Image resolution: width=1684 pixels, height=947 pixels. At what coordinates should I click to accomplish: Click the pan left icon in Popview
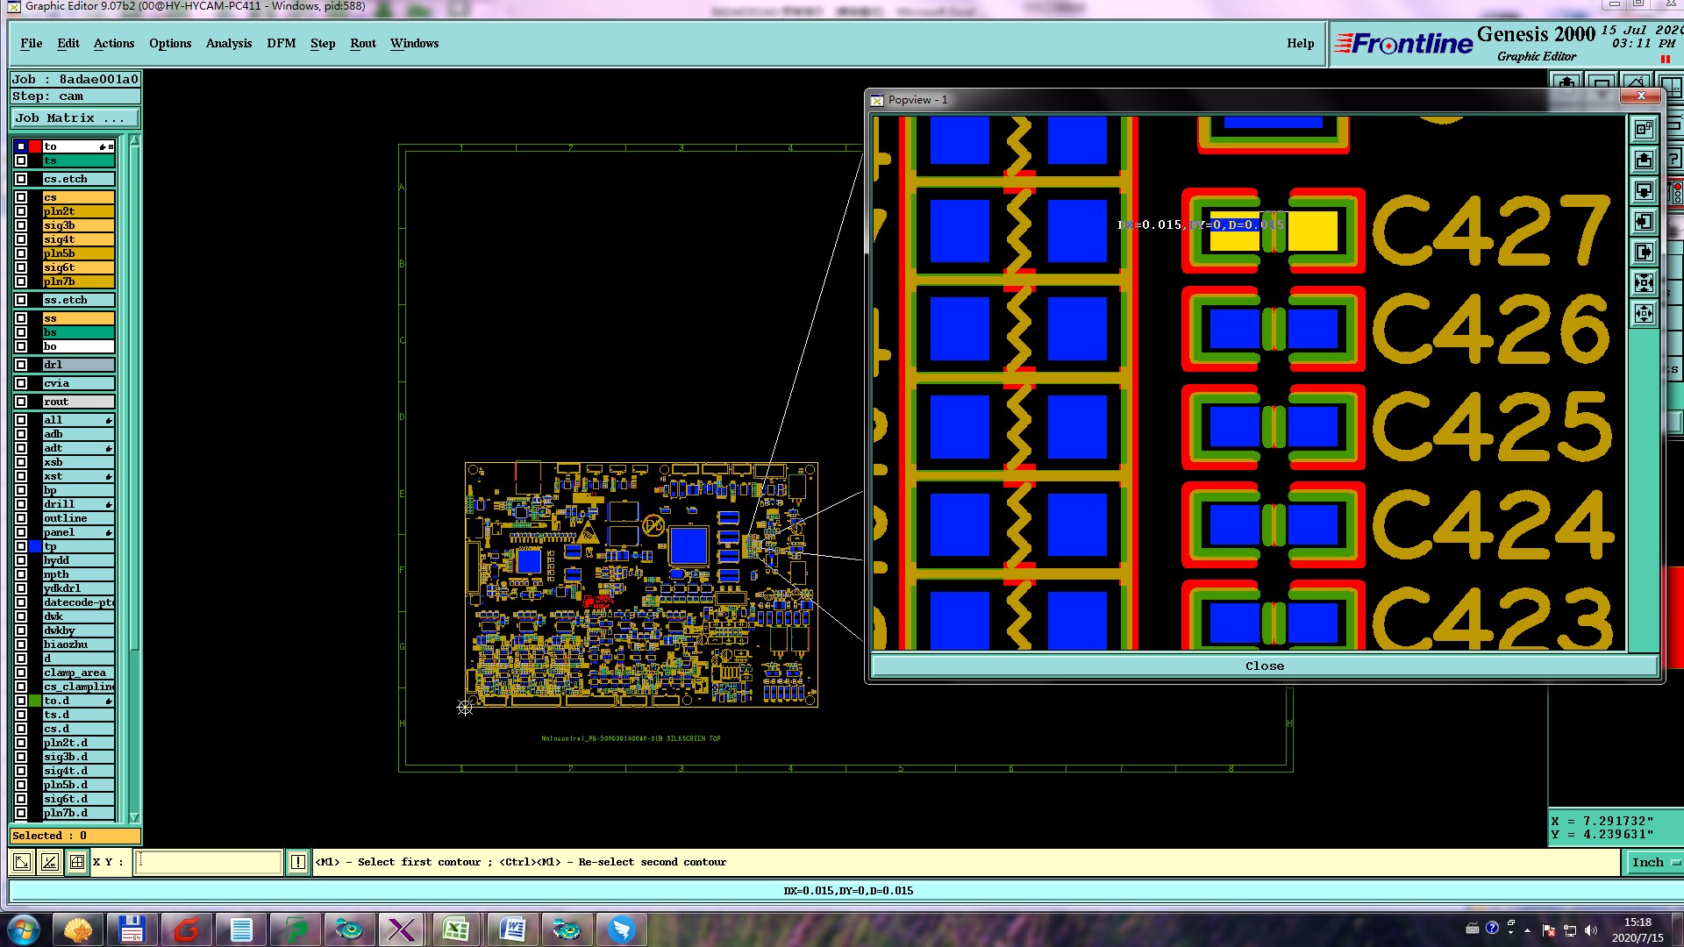tap(1644, 221)
